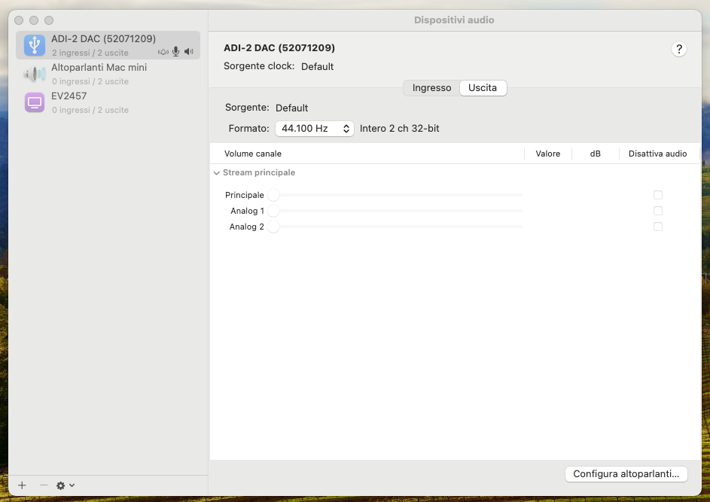The image size is (710, 502).
Task: Click Configura altoparlanti button
Action: pyautogui.click(x=626, y=474)
